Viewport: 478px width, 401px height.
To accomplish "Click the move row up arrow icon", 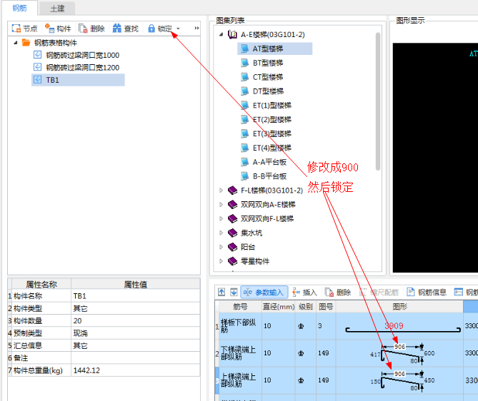I will (x=221, y=293).
